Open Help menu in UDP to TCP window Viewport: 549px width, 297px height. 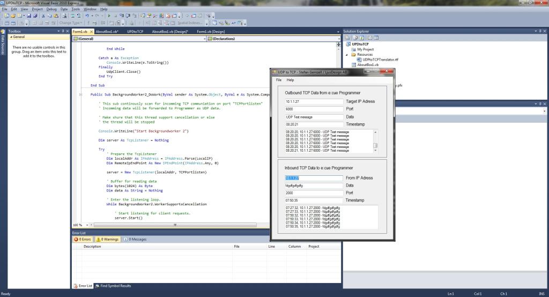click(290, 80)
